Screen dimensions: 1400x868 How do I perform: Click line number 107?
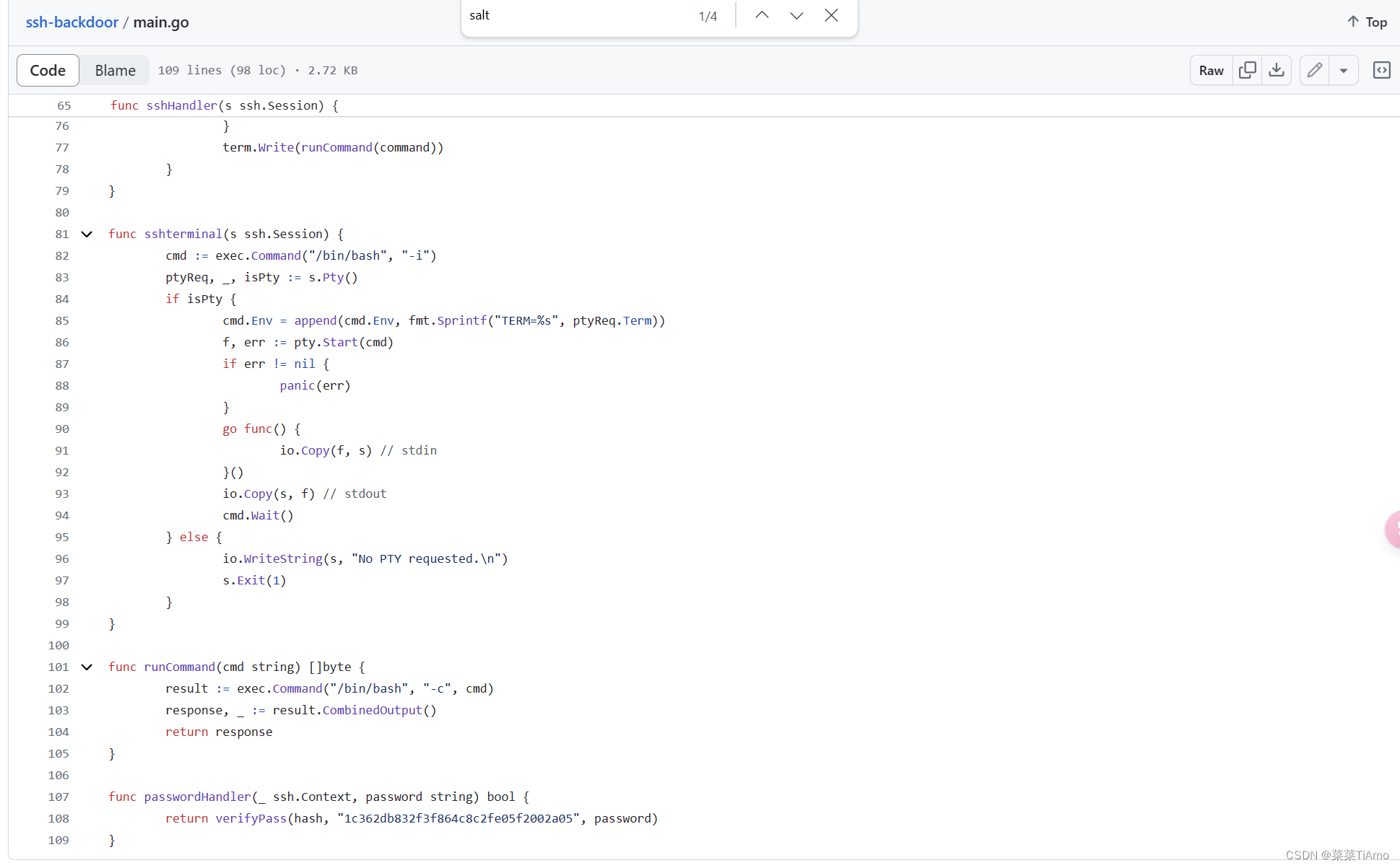click(x=58, y=797)
